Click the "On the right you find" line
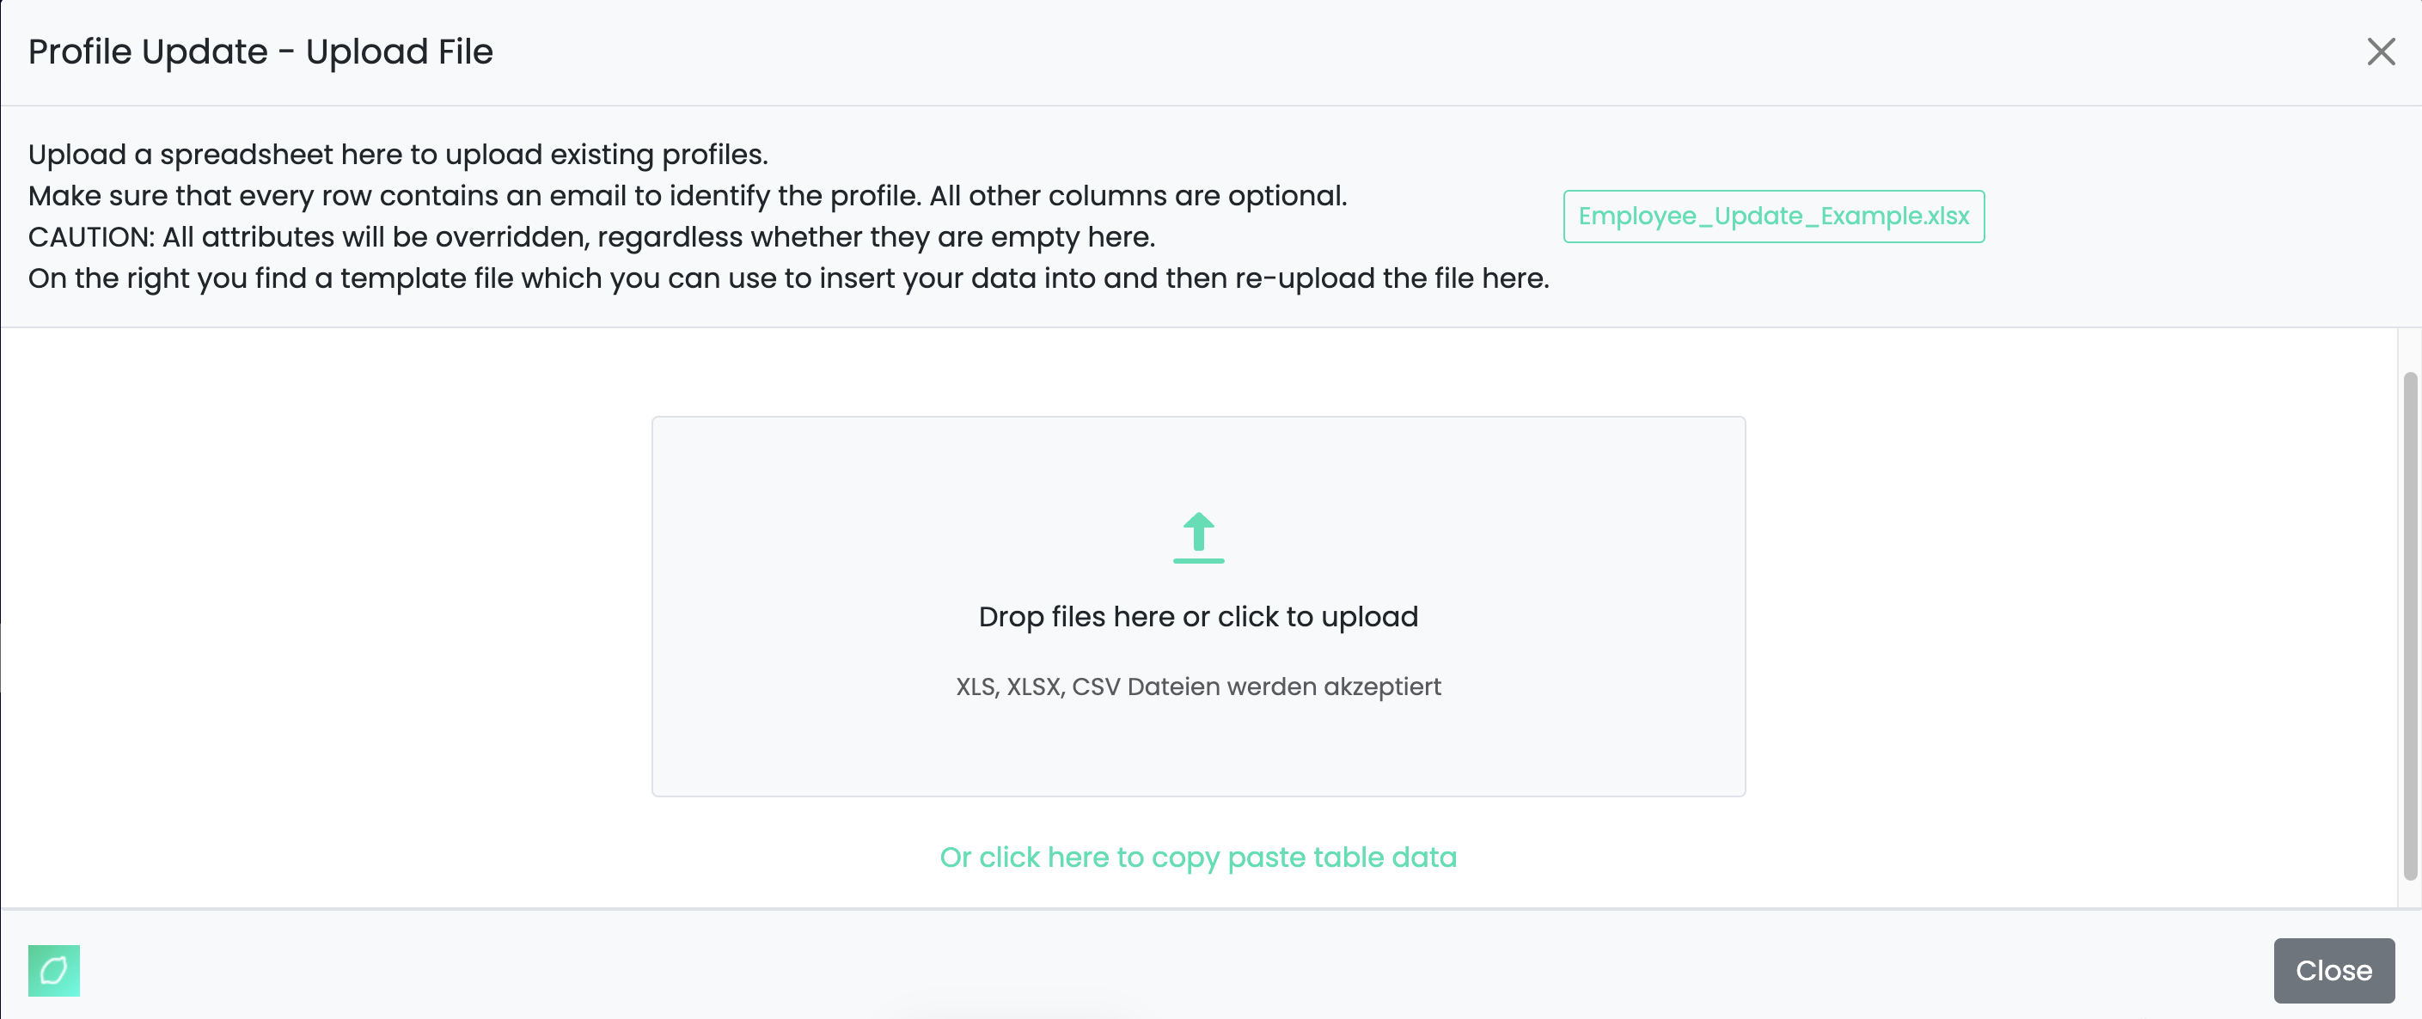This screenshot has width=2422, height=1019. pyautogui.click(x=788, y=278)
